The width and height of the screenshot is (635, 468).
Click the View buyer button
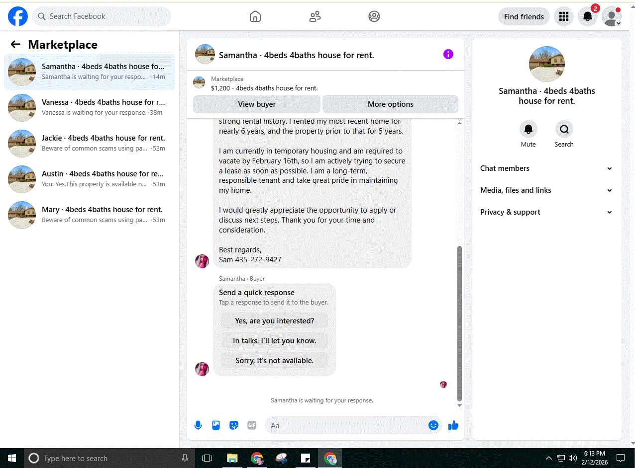(257, 104)
